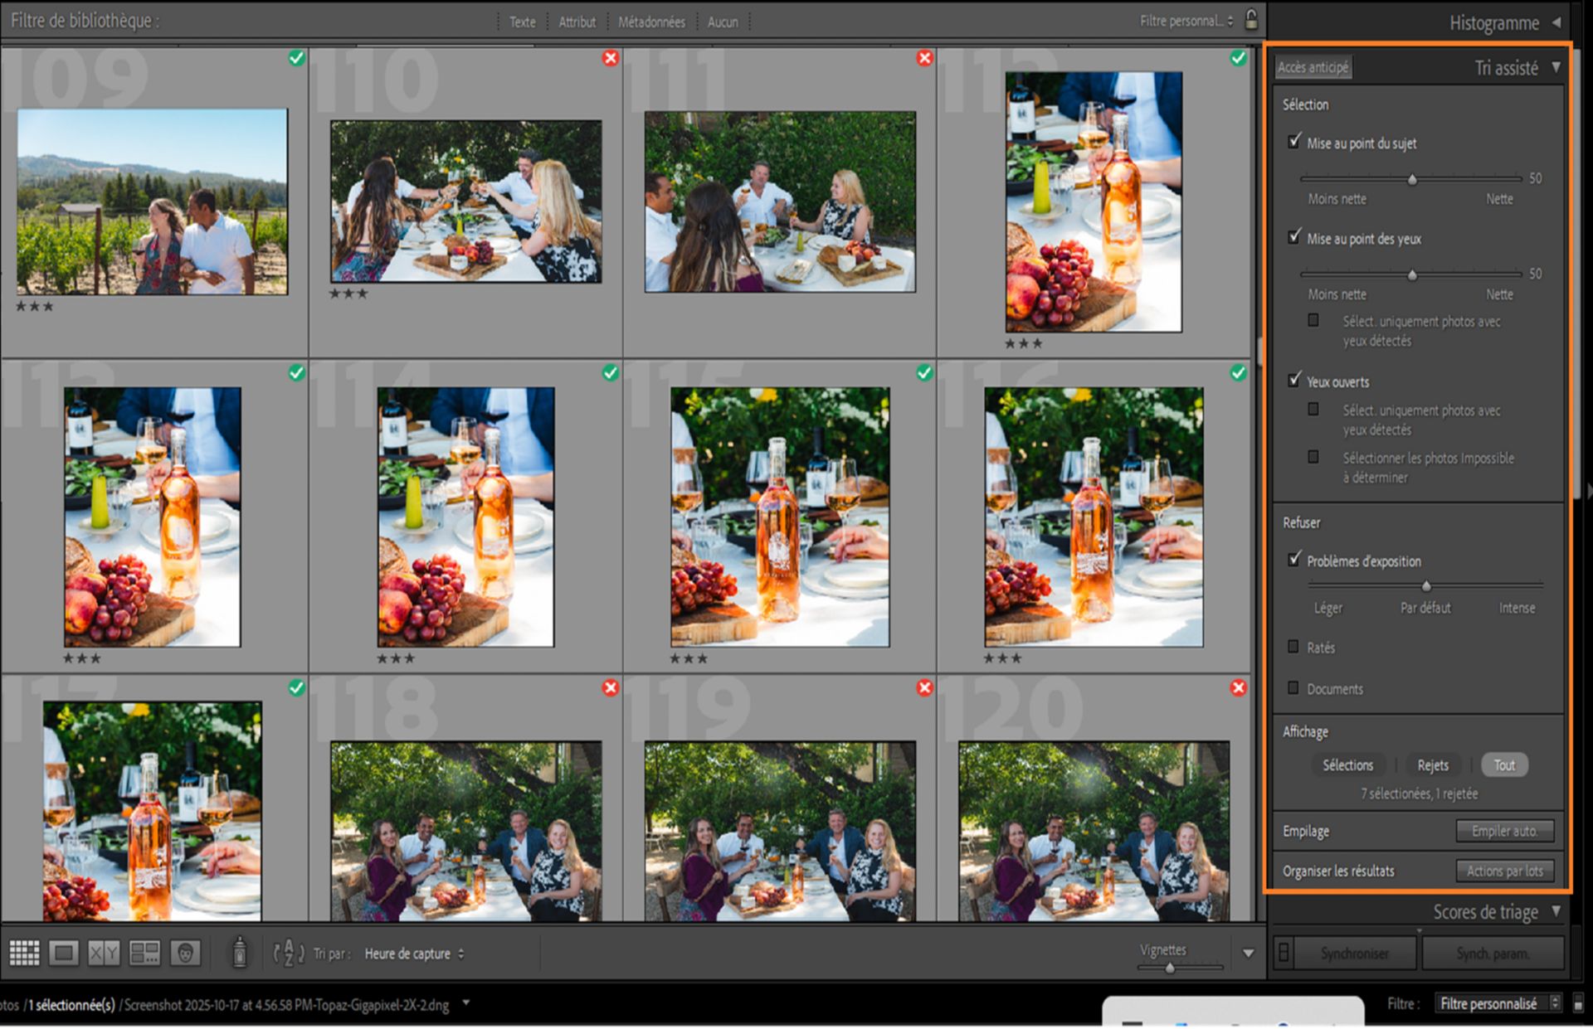This screenshot has width=1593, height=1029.
Task: Click Synch. param. button
Action: 1493,954
